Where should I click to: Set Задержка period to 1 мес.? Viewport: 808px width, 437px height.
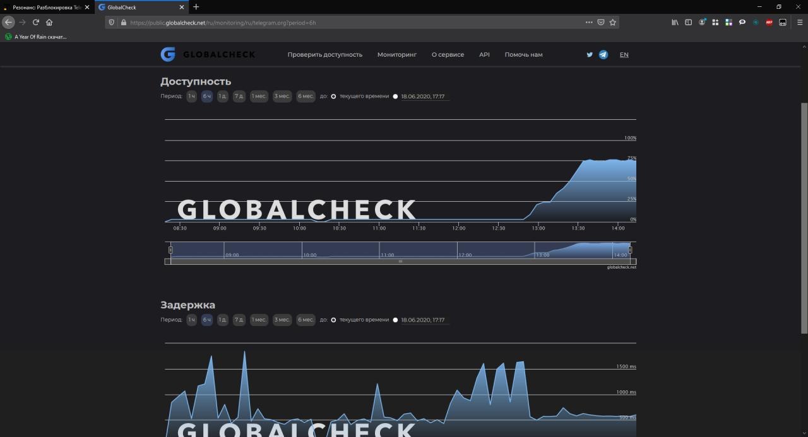click(259, 320)
